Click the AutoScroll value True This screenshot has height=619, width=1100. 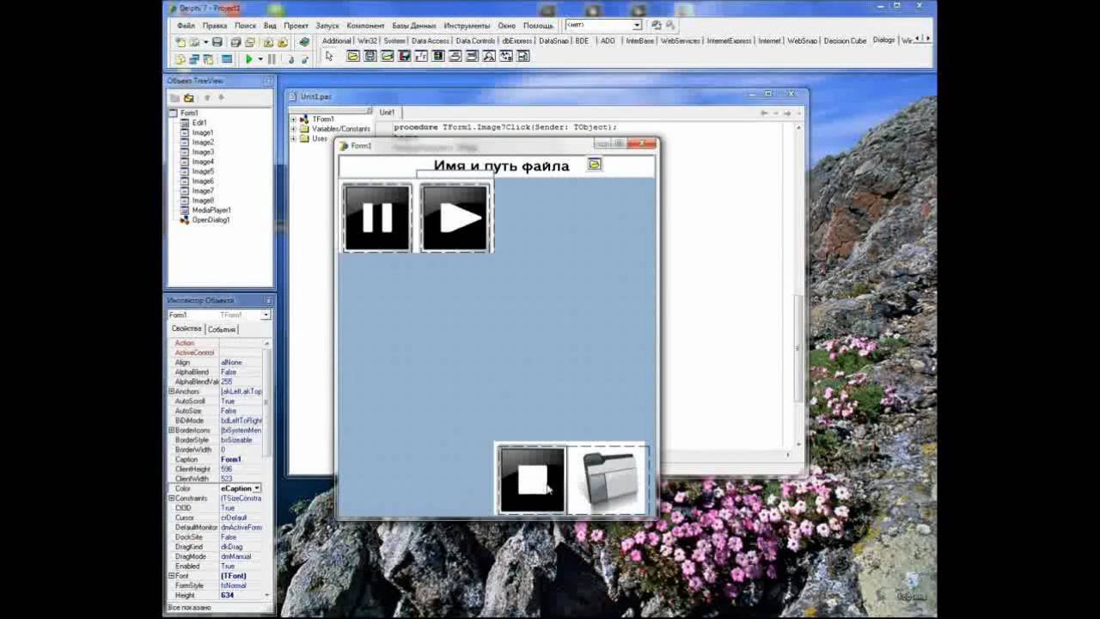[241, 401]
